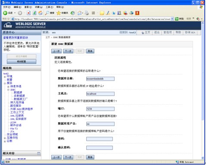Screen dimensions: 206x165
Task: Click the red downward arrow toolbar icon
Action: point(137,13)
